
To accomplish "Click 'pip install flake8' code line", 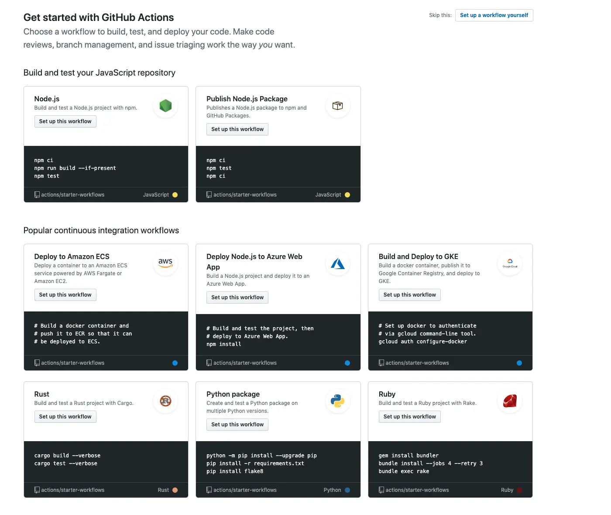I will pos(235,471).
